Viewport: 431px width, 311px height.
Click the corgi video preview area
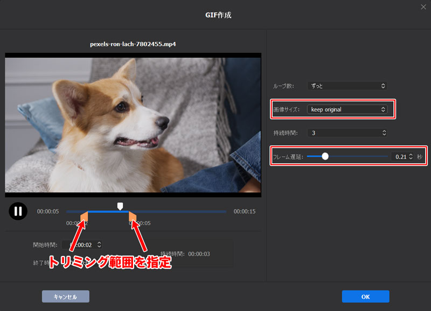[133, 124]
